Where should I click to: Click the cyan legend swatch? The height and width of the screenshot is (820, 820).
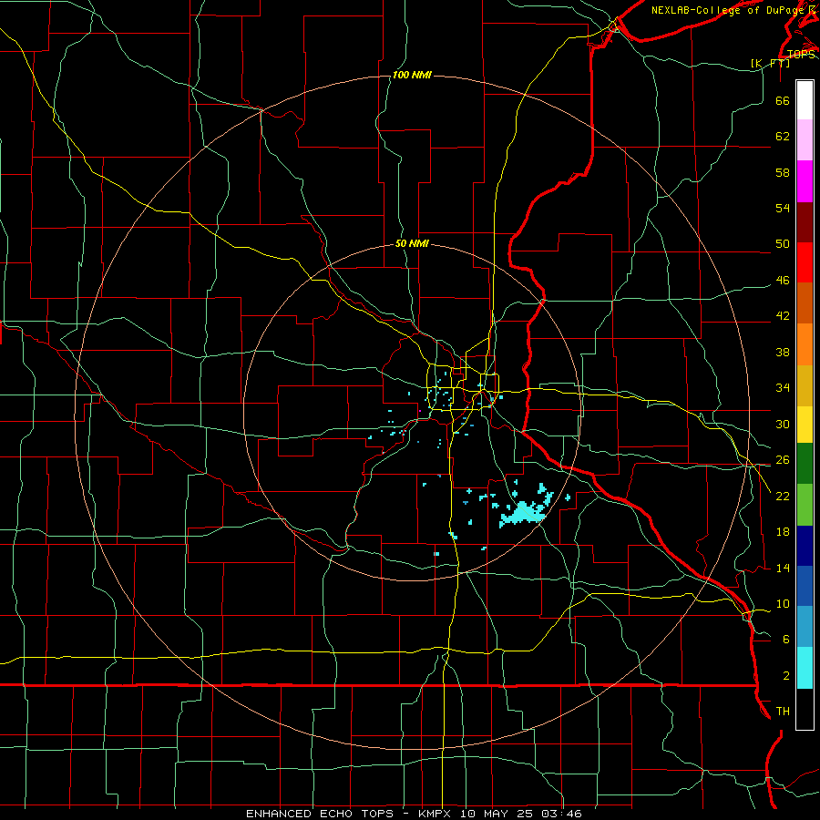[805, 668]
